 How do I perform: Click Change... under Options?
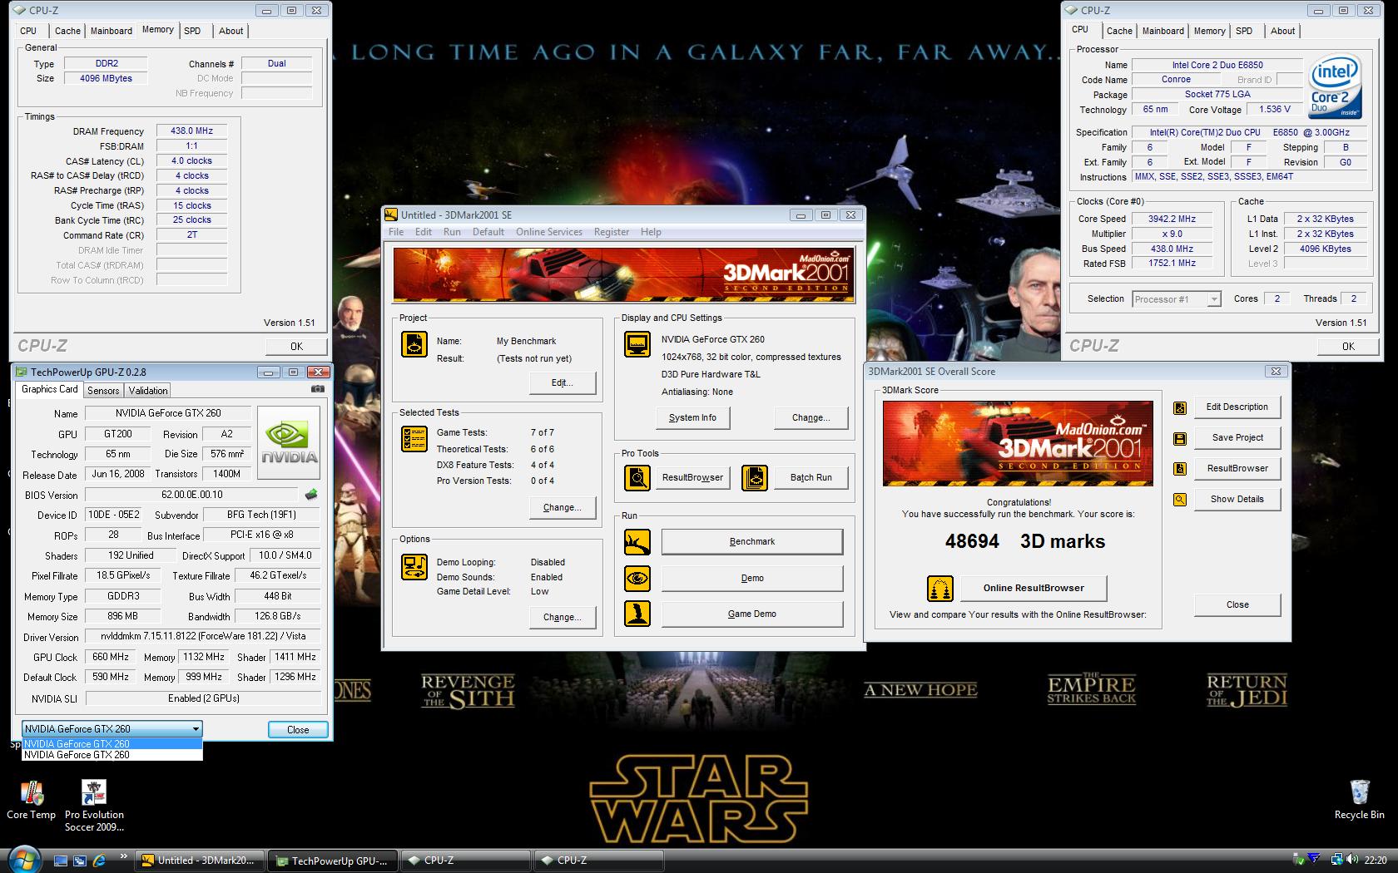(562, 617)
